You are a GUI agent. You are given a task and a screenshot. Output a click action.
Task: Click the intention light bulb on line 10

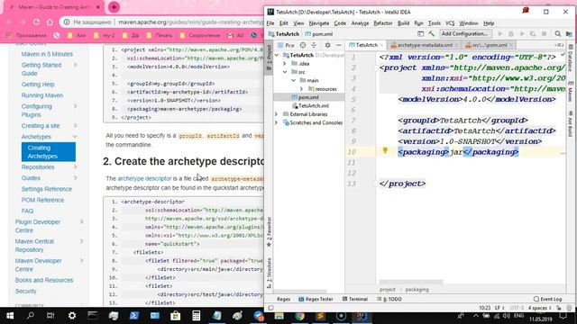coord(385,150)
